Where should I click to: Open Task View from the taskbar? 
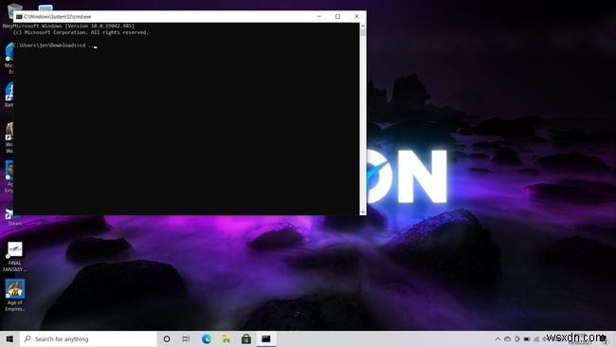pyautogui.click(x=186, y=338)
